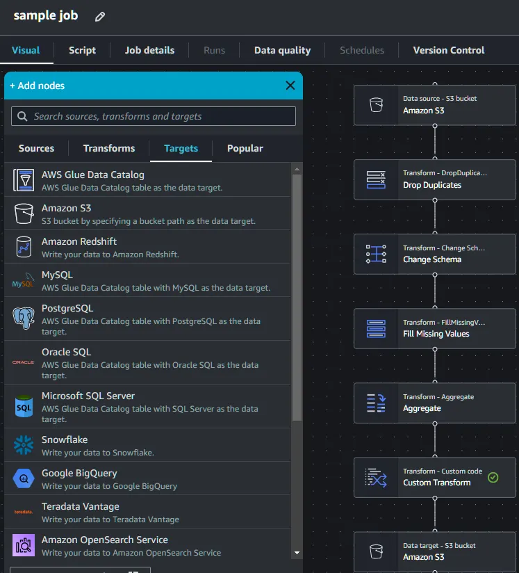Pick the Oracle logo icon
Image resolution: width=519 pixels, height=573 pixels.
(x=24, y=362)
